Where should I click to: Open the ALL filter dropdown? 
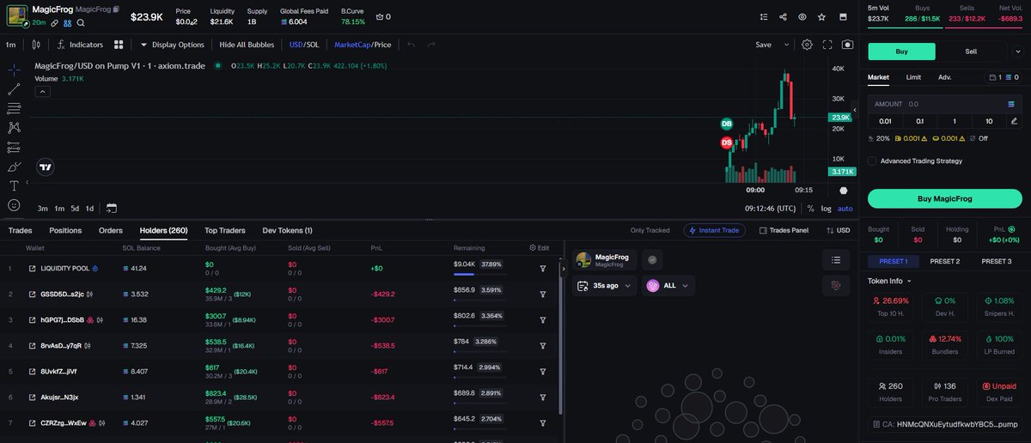click(668, 286)
